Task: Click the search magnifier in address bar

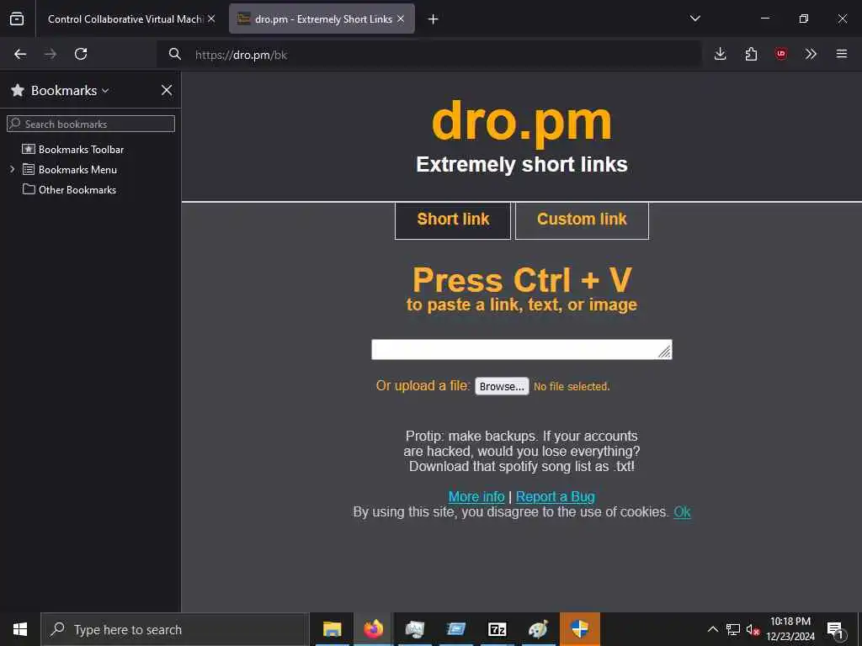Action: click(x=175, y=54)
